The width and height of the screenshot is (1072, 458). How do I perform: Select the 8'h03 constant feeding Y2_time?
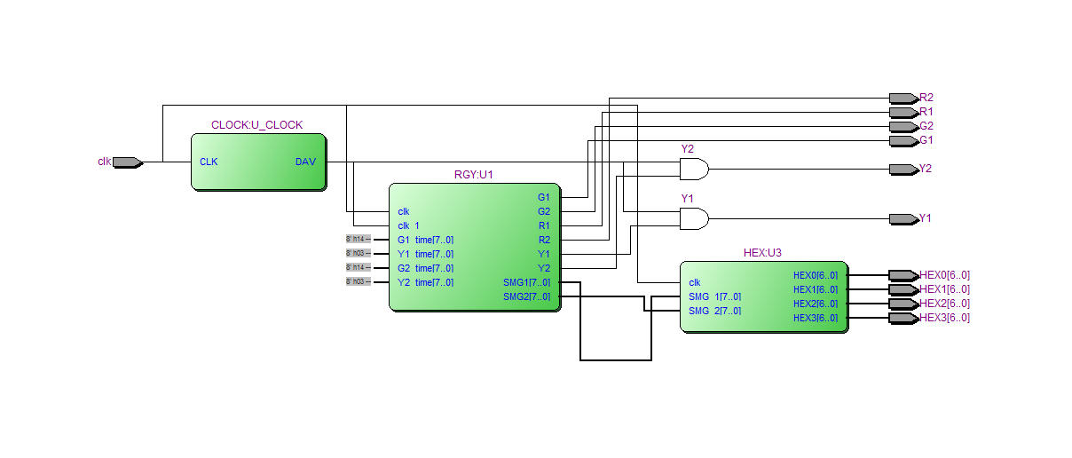click(359, 282)
